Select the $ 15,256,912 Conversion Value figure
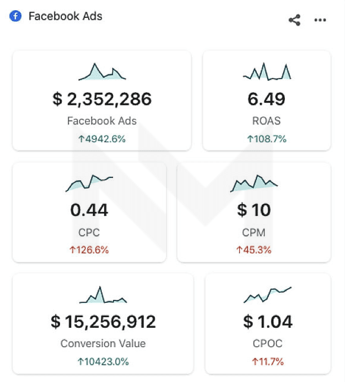 pyautogui.click(x=103, y=321)
